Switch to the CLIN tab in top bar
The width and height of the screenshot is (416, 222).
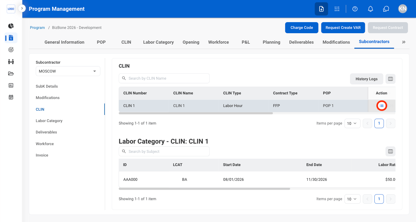(126, 42)
